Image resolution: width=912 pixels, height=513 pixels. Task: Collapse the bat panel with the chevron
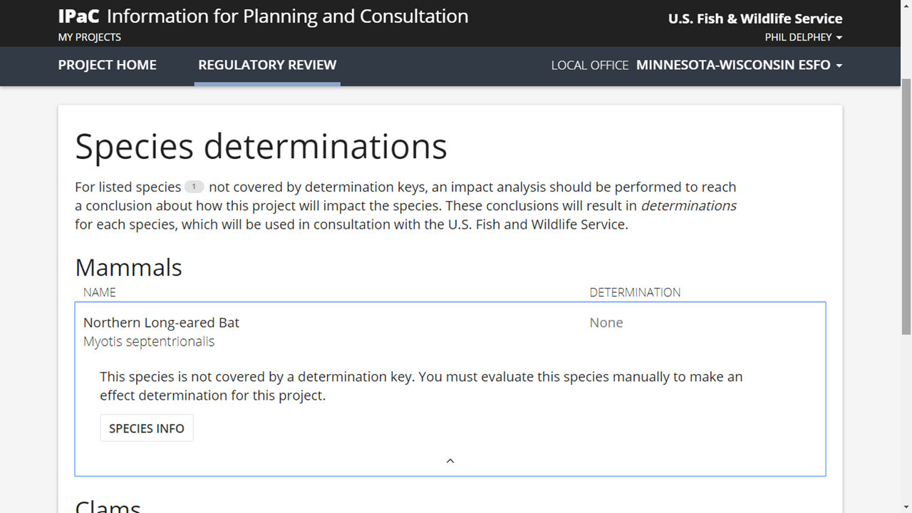(x=450, y=461)
